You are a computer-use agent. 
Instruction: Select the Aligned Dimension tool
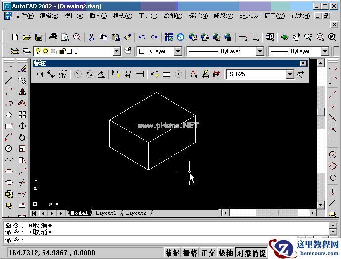(51, 74)
